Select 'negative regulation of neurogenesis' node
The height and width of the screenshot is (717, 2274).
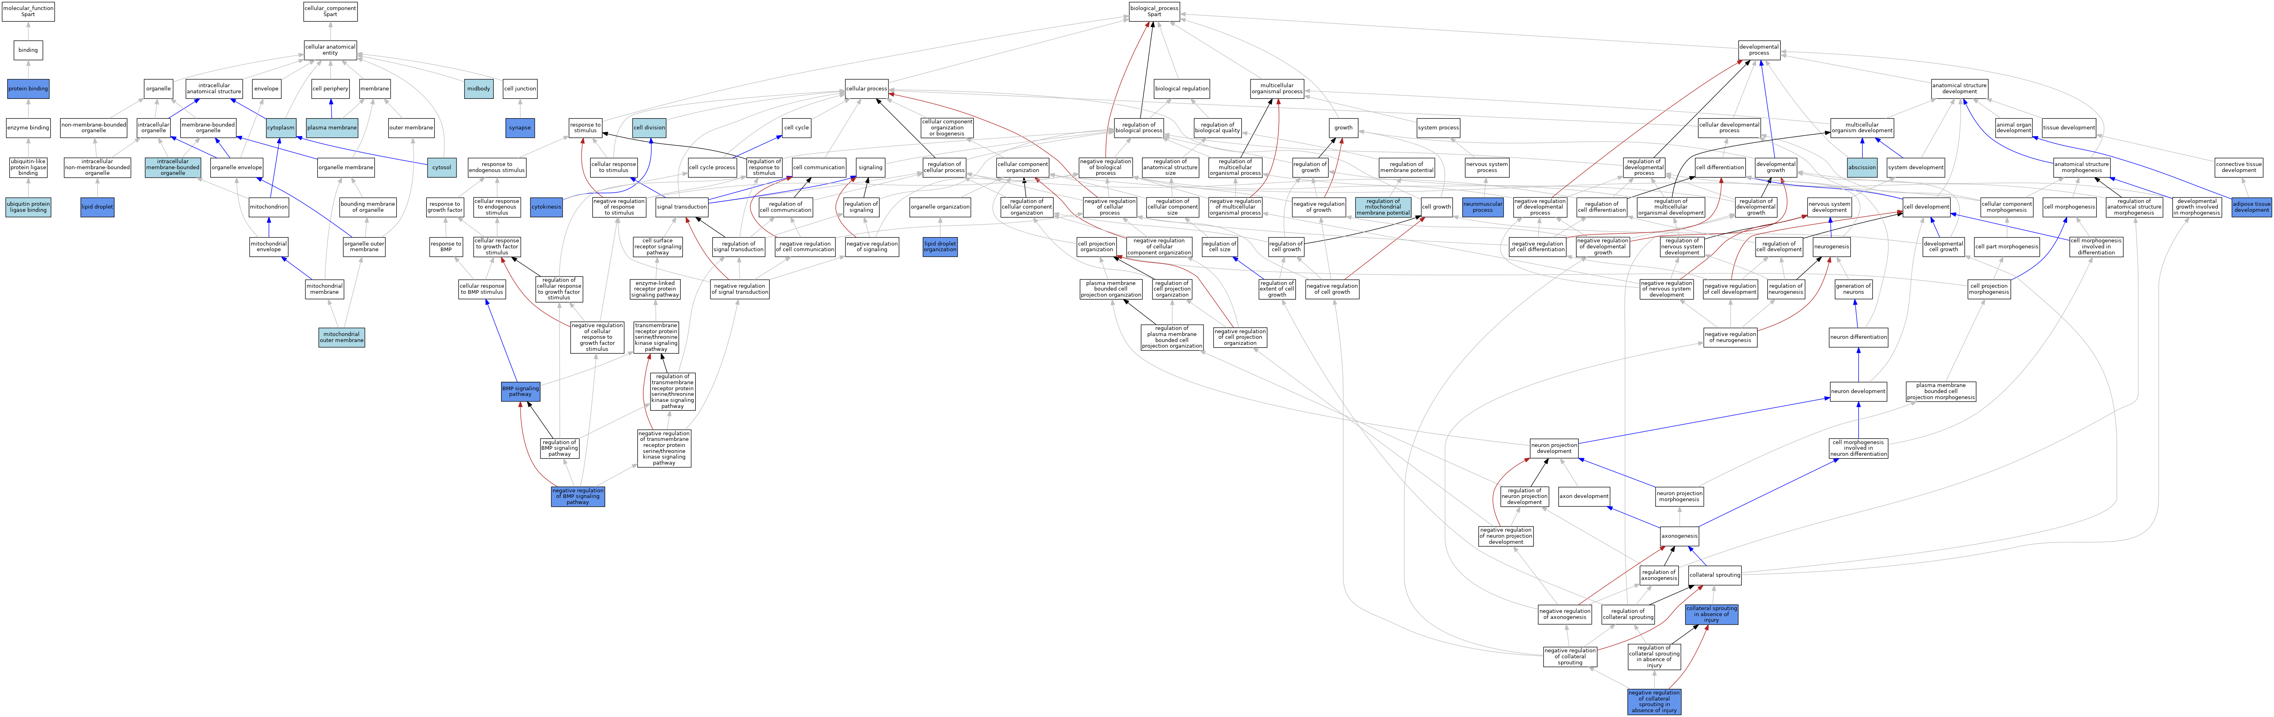[x=1730, y=337]
